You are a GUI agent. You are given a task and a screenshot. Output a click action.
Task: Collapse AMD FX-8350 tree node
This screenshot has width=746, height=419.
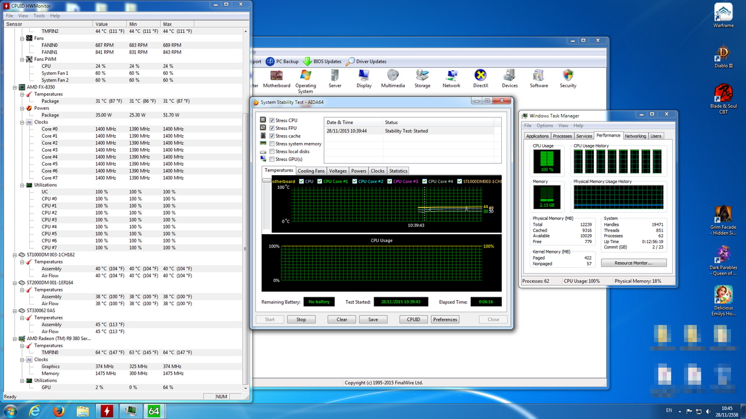point(15,87)
